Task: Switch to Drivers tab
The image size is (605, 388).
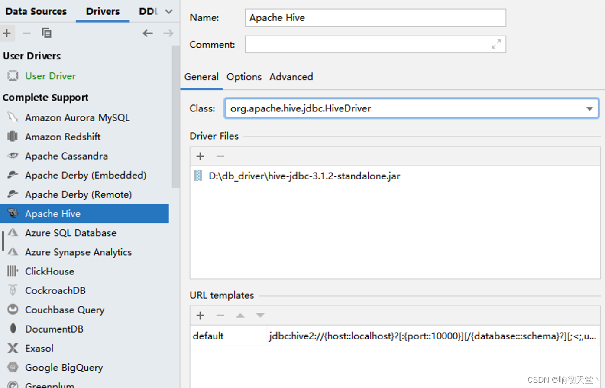Action: [x=103, y=11]
